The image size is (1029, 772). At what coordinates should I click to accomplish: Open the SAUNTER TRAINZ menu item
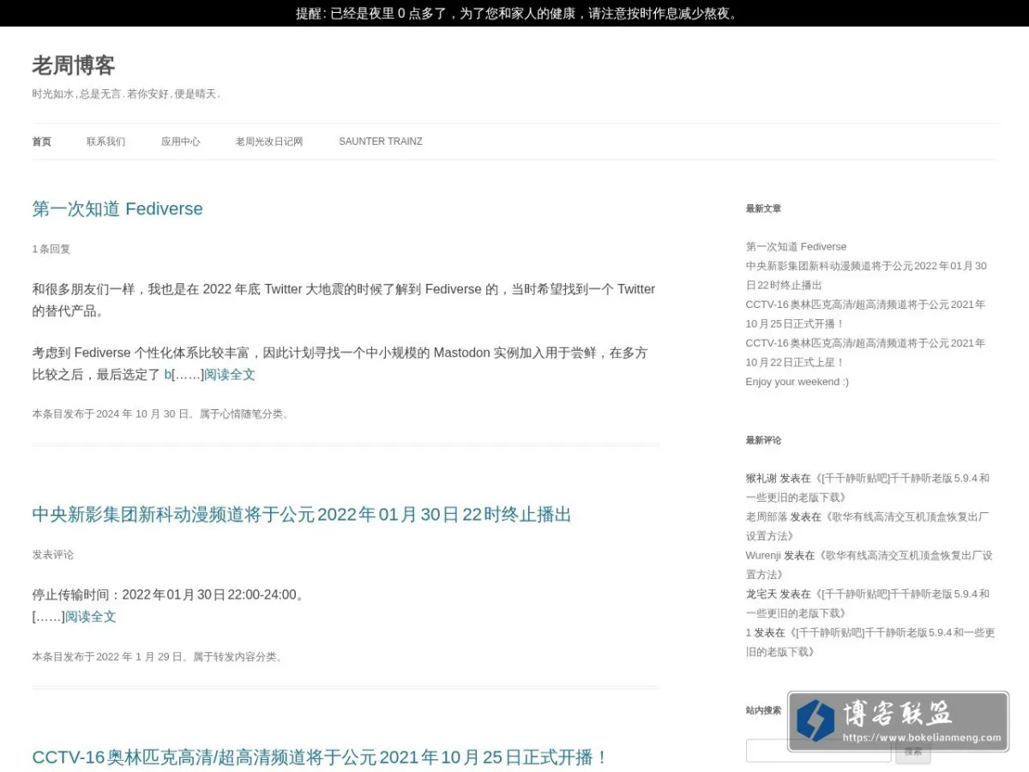pyautogui.click(x=381, y=142)
